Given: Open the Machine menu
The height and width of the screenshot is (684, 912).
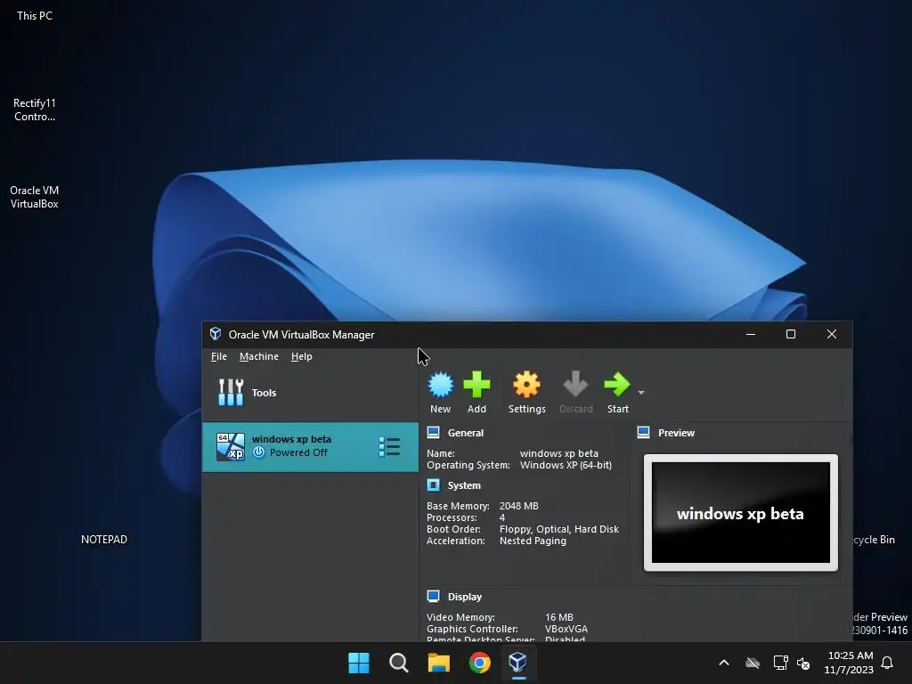Looking at the screenshot, I should coord(259,356).
